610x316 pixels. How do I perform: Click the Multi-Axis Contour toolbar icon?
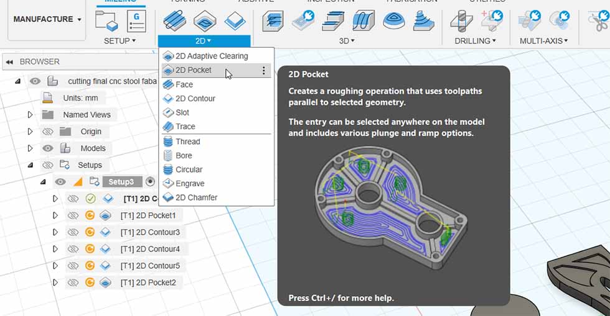(560, 20)
